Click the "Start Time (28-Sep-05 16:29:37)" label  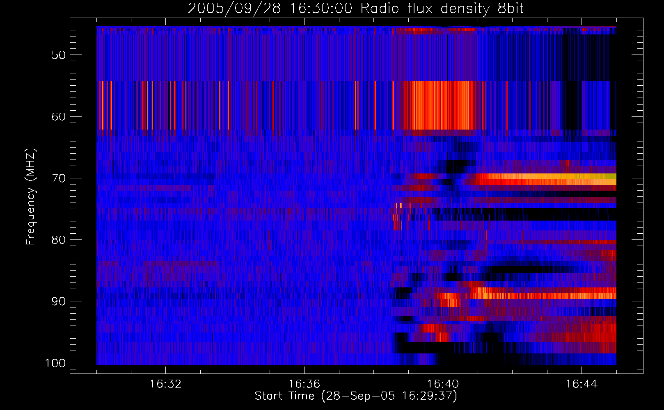coord(356,396)
